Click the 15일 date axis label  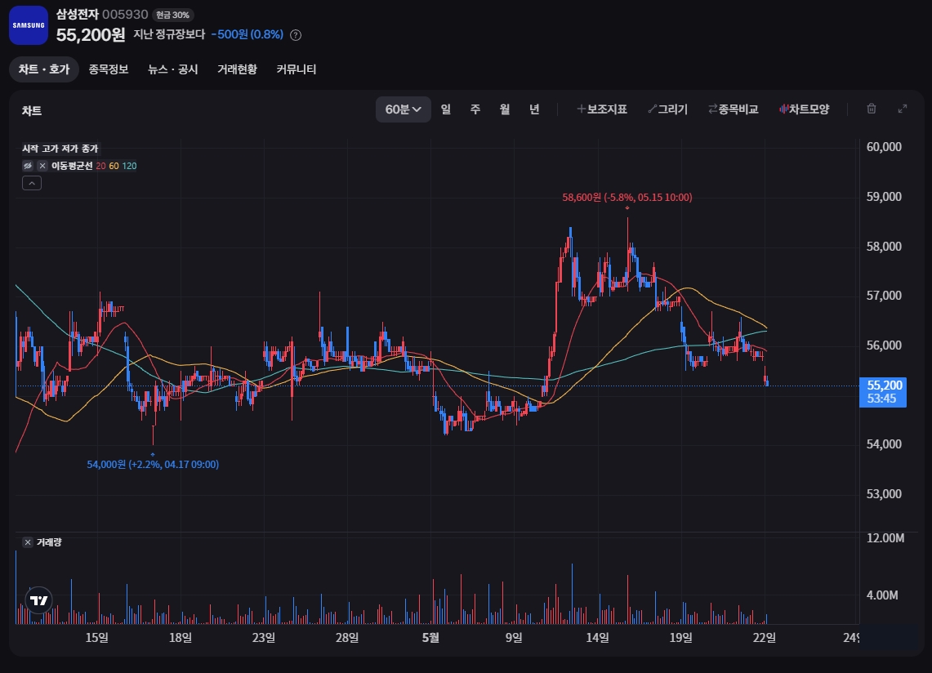(97, 638)
